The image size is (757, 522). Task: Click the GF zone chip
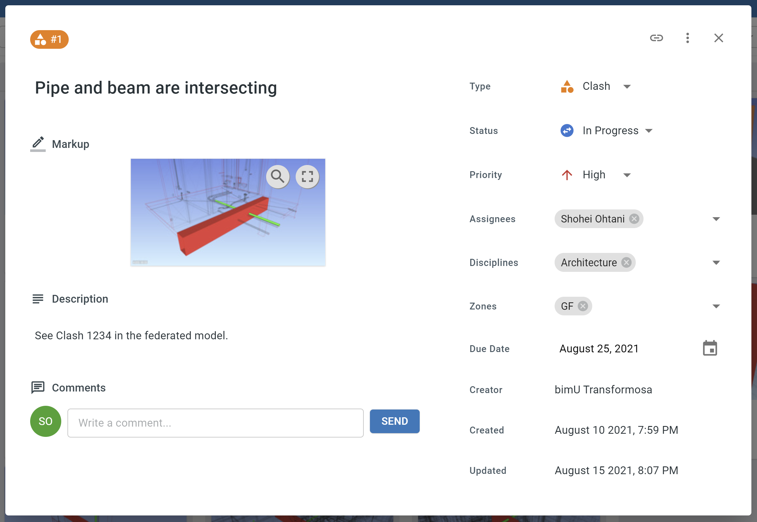573,306
